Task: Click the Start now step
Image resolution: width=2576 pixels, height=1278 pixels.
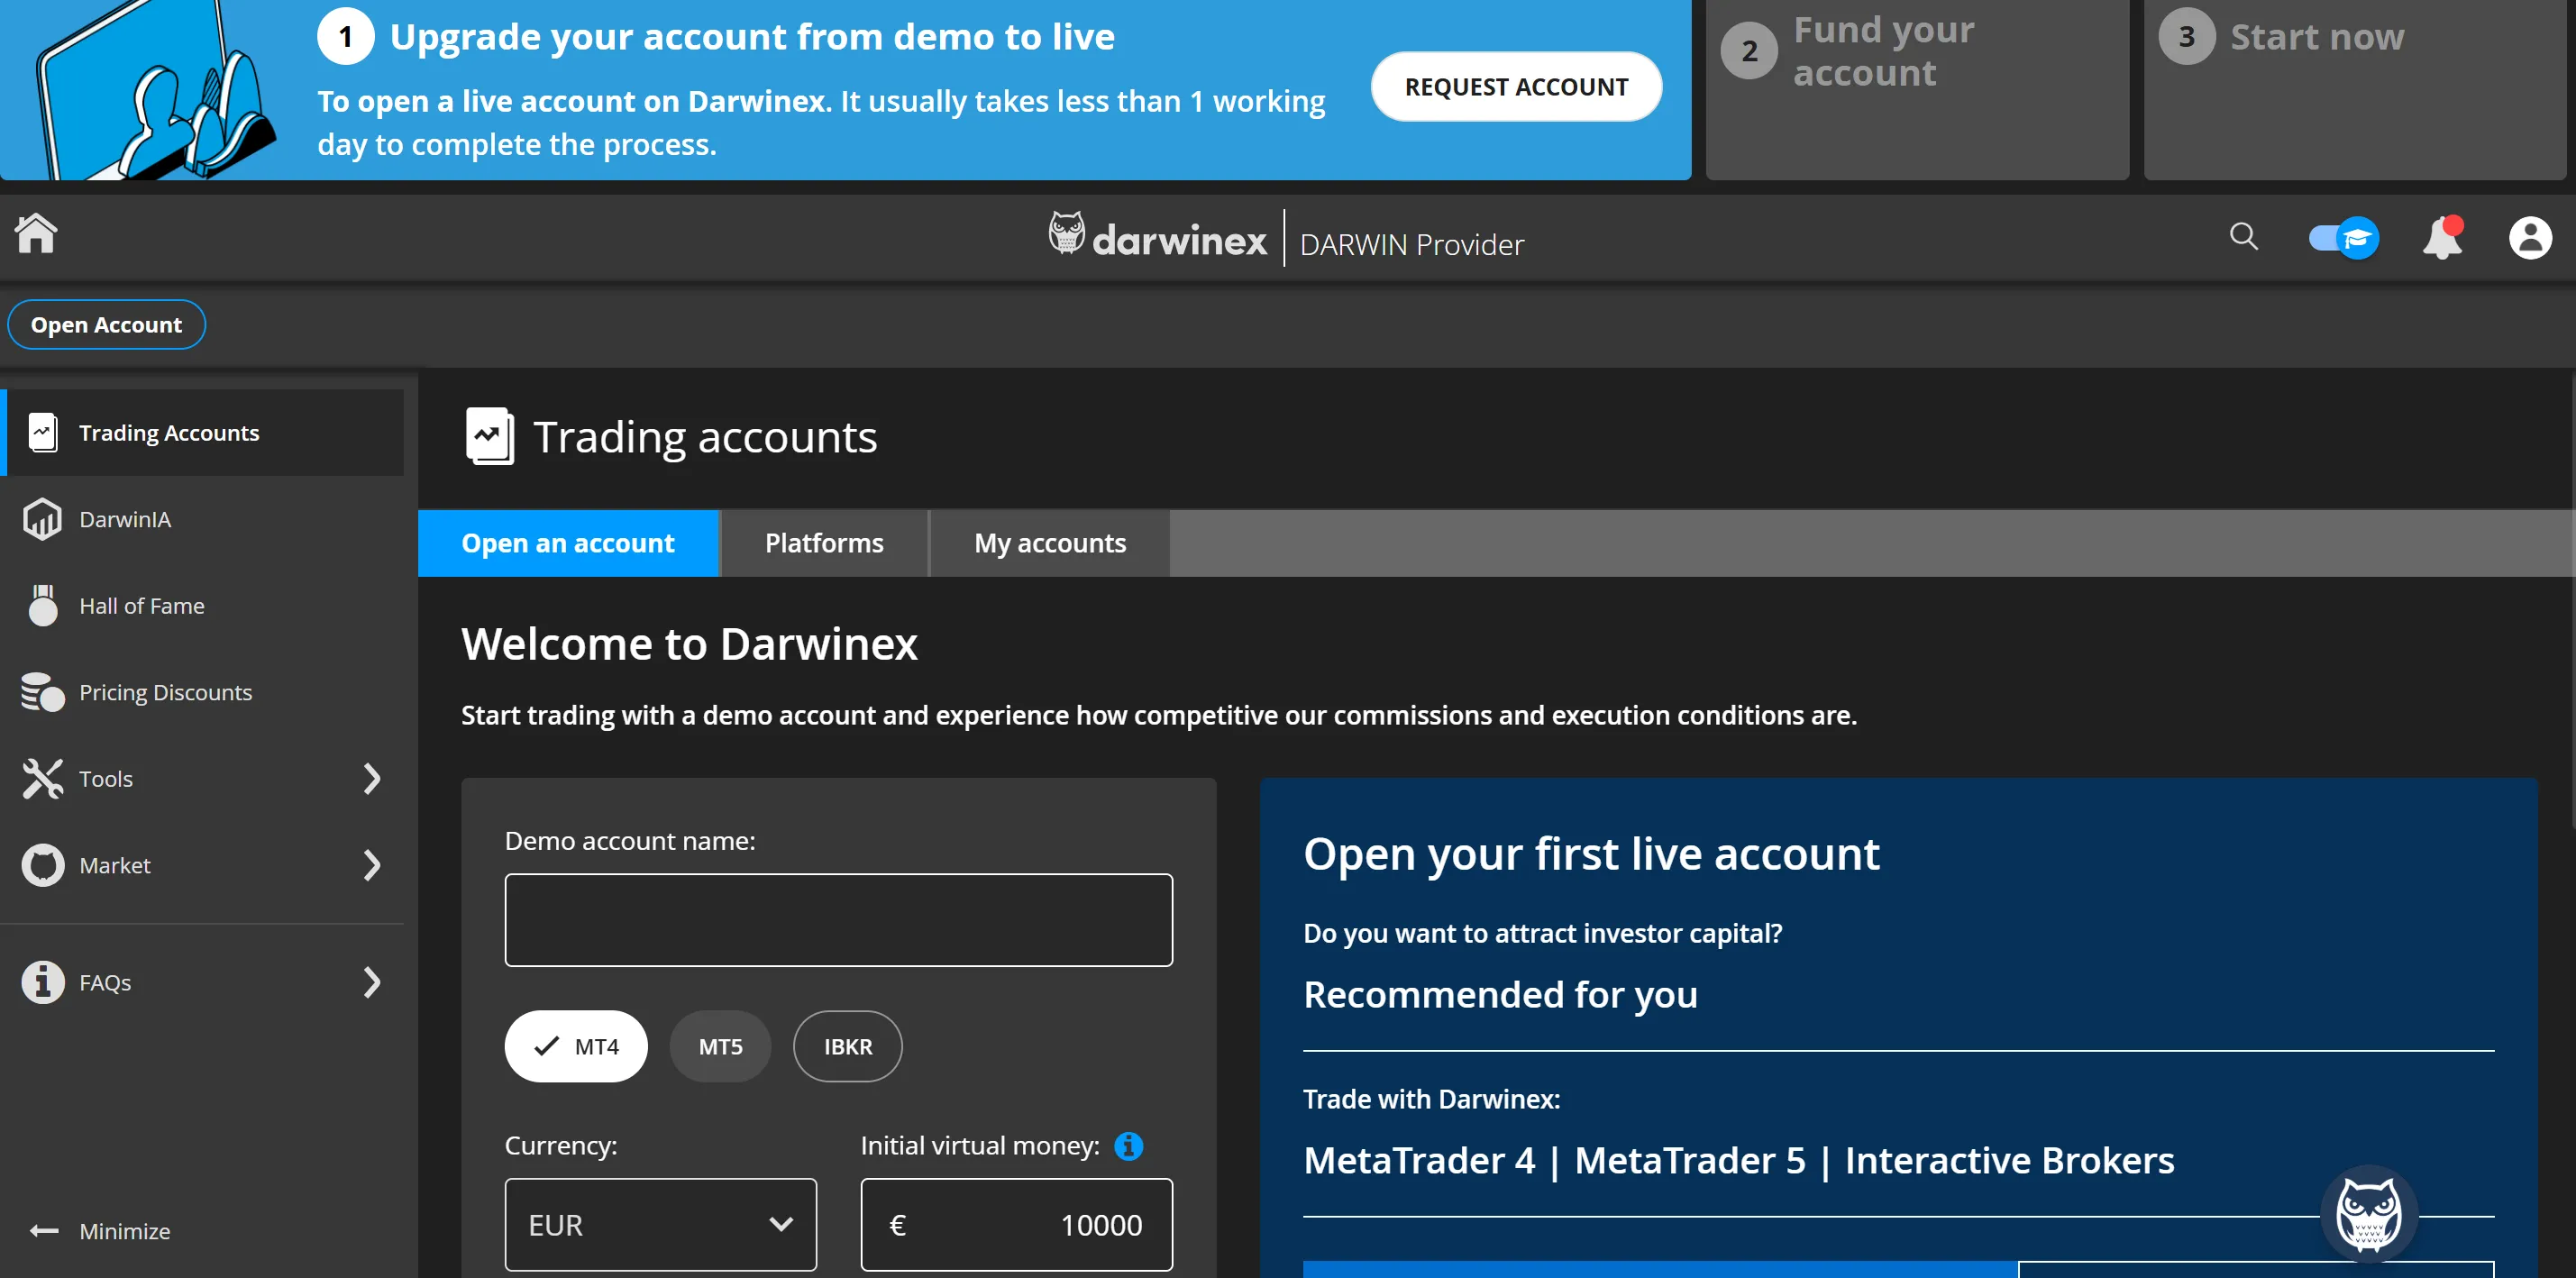Action: (2355, 90)
